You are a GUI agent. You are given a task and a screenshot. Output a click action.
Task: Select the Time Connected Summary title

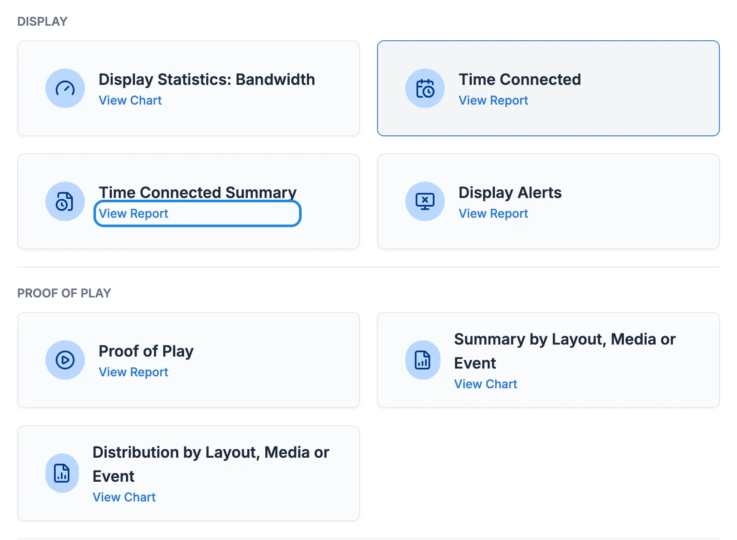[198, 192]
